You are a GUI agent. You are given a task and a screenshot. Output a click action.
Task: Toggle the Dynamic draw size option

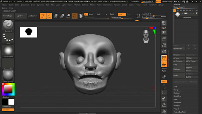(163, 17)
